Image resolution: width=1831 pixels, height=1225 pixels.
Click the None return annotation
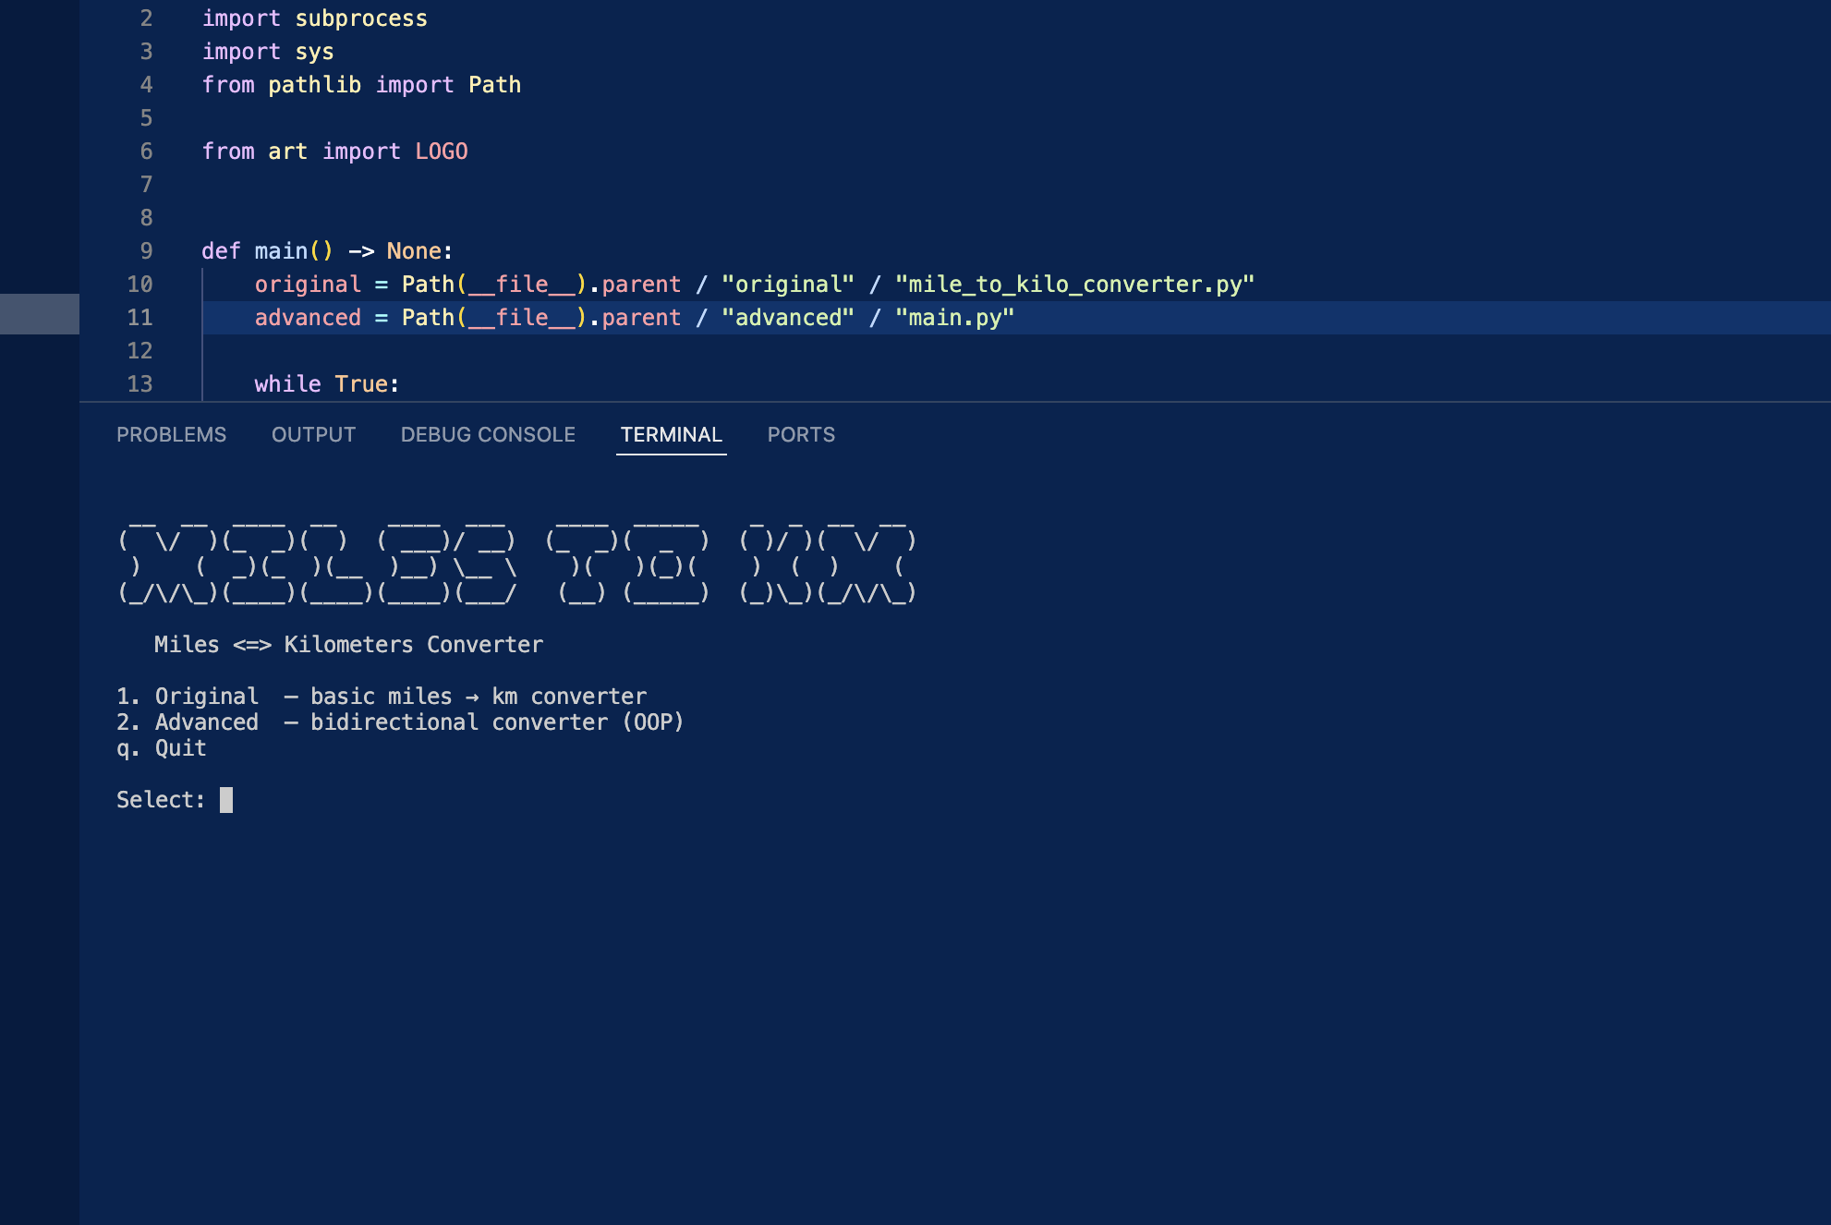(x=414, y=251)
